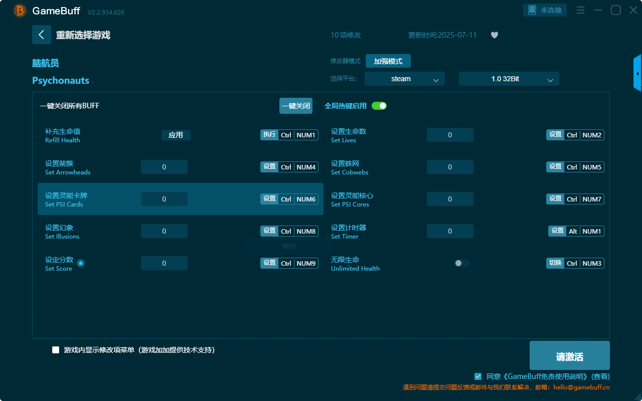Image resolution: width=642 pixels, height=401 pixels.
Task: Click the star badge beside Set Score
Action: 81,263
